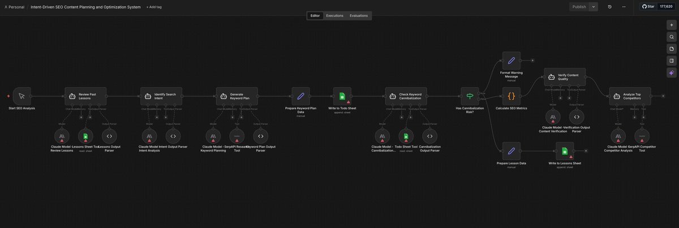
Task: Open the three-dot workflow options menu
Action: point(624,7)
